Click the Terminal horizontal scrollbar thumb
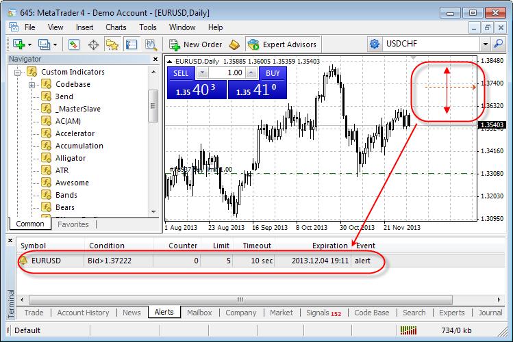The height and width of the screenshot is (342, 513). [x=240, y=300]
